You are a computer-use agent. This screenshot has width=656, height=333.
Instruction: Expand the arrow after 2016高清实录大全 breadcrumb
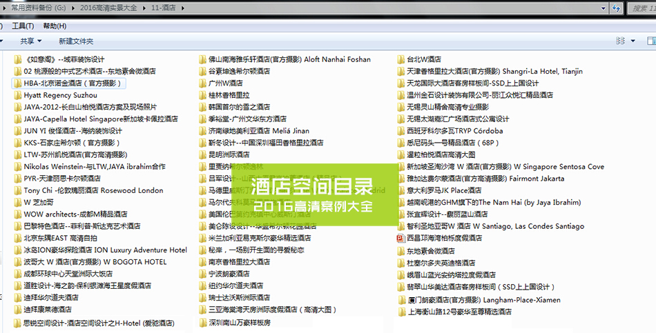coord(145,8)
